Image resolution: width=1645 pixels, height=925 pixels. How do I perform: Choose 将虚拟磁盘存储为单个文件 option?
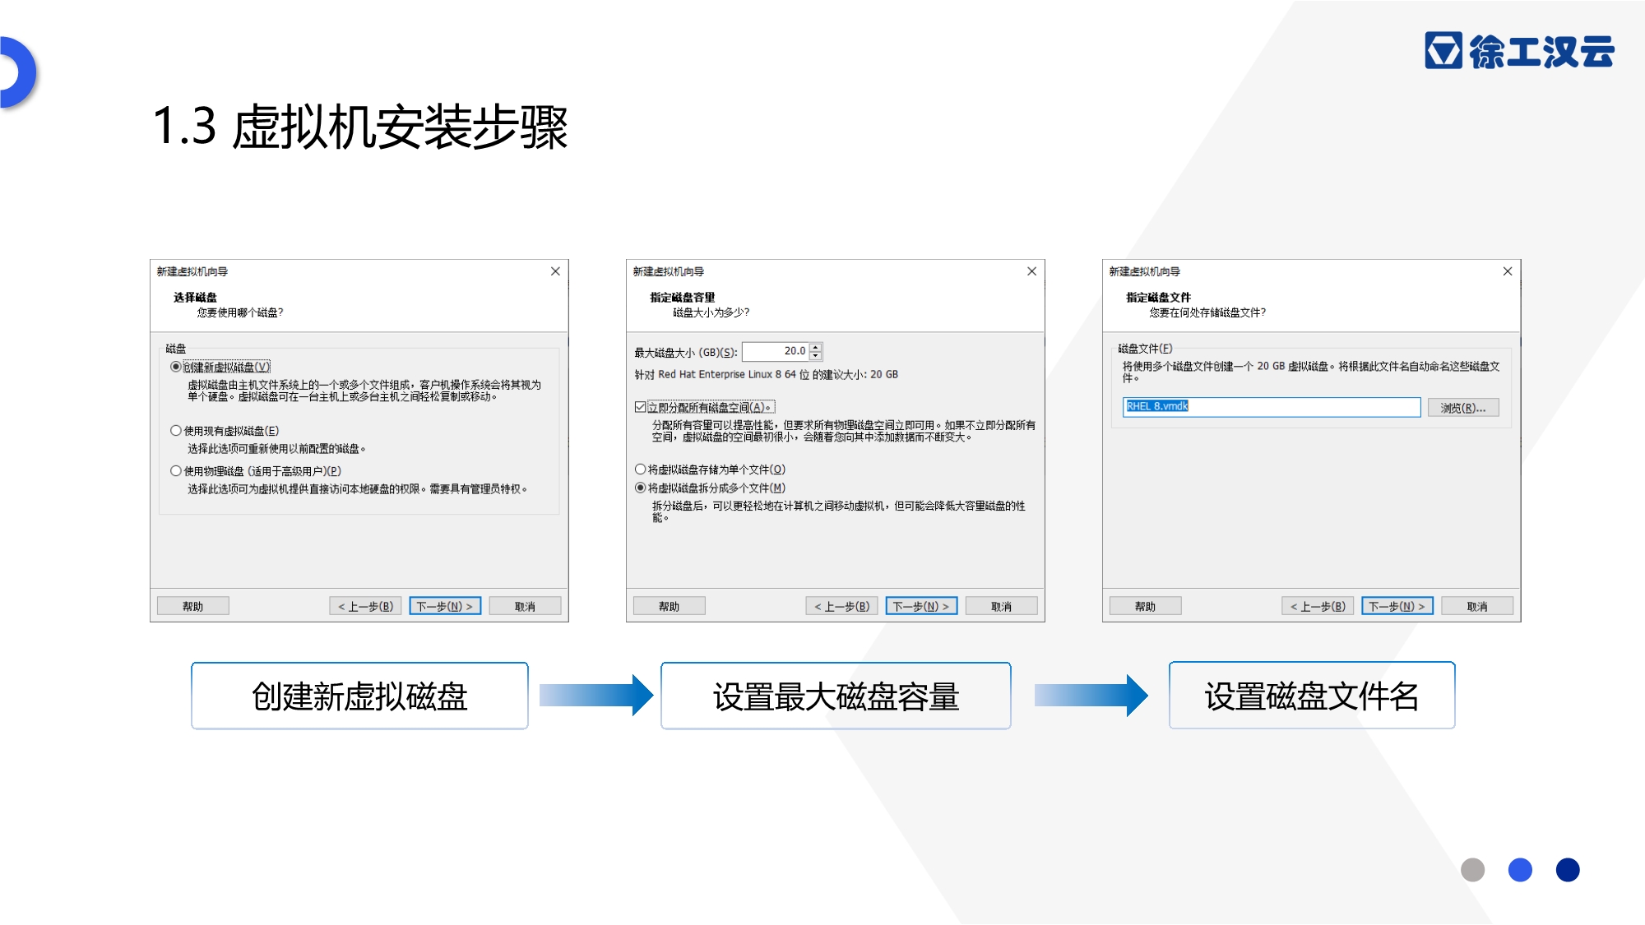coord(641,469)
